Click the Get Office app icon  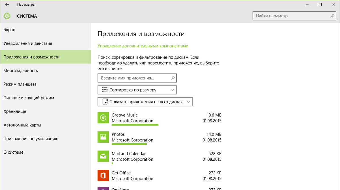(x=103, y=176)
